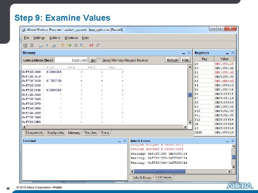Minimize the Info & Errors panel
This screenshot has width=258, height=193.
pos(228,141)
